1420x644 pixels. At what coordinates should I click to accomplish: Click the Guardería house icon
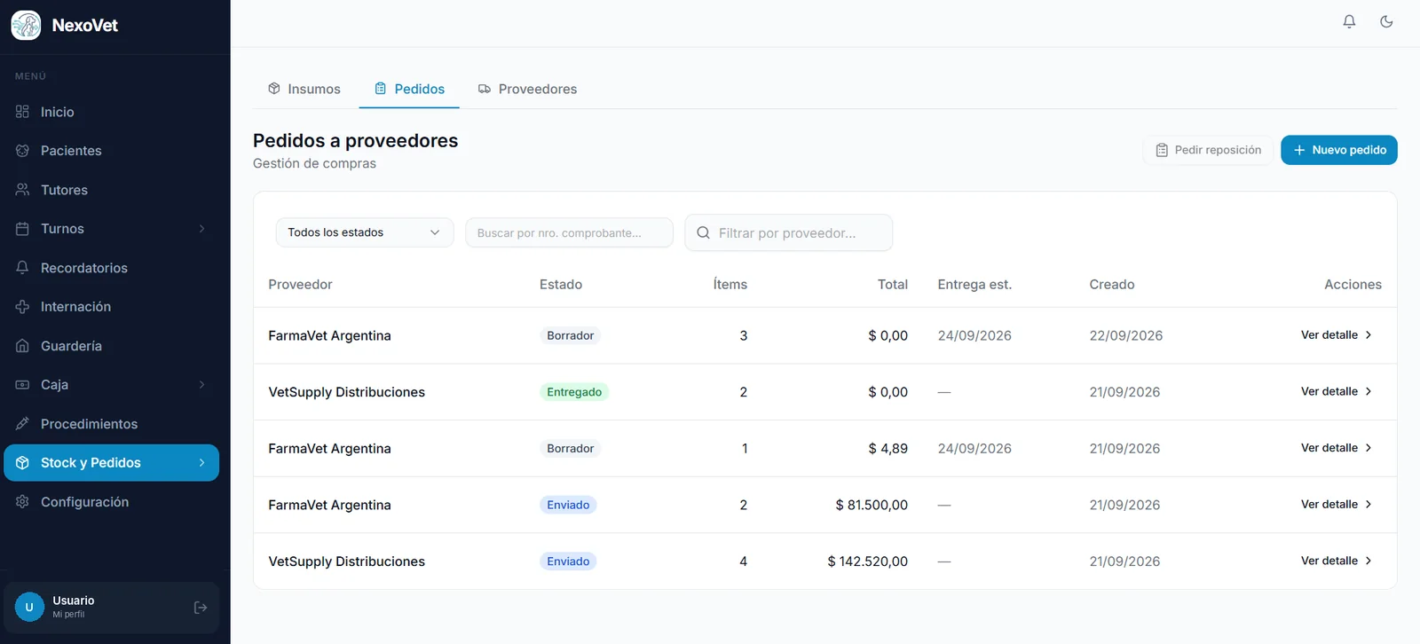tap(22, 346)
